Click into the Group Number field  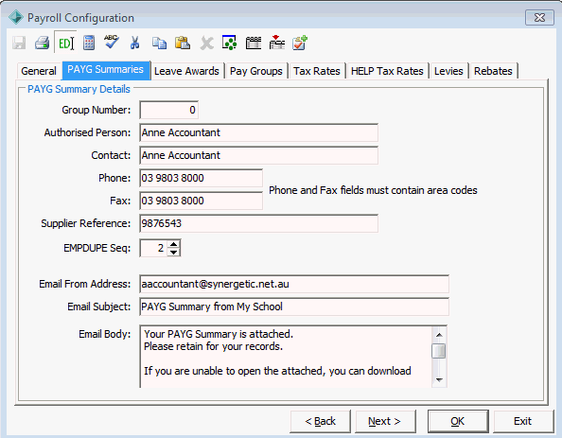(168, 110)
